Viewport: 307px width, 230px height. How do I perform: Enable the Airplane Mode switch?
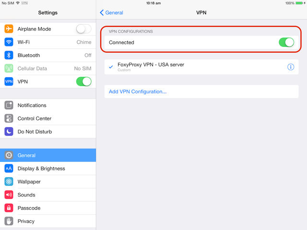[x=84, y=29]
